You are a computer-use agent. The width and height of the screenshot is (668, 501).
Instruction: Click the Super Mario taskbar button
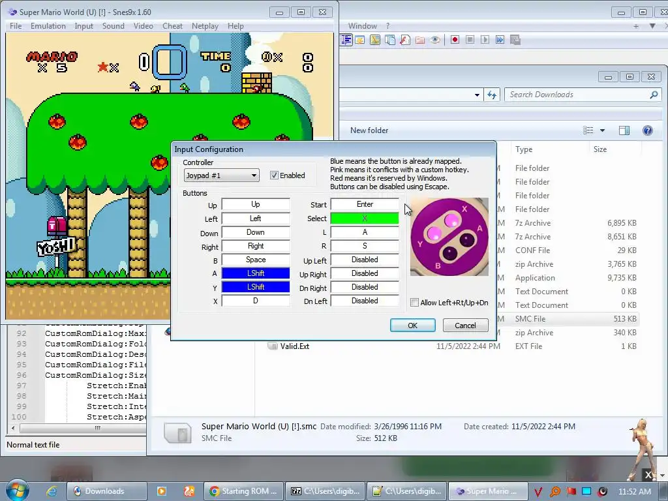coord(488,491)
